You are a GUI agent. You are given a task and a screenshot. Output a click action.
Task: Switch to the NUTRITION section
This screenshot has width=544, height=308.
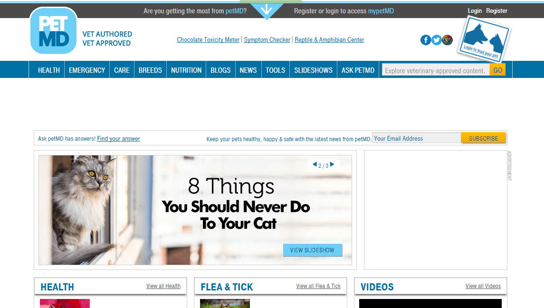click(x=186, y=69)
